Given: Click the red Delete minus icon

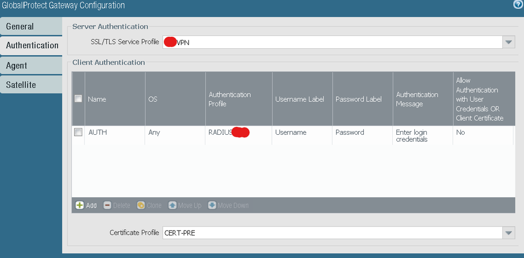Looking at the screenshot, I should coord(107,205).
